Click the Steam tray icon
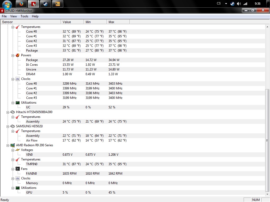This screenshot has width=270, height=202. click(232, 4)
